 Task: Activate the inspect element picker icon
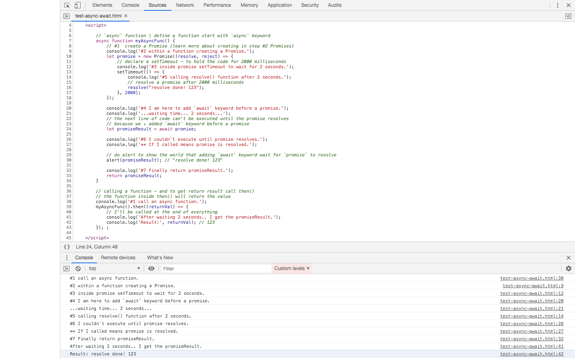coord(67,5)
